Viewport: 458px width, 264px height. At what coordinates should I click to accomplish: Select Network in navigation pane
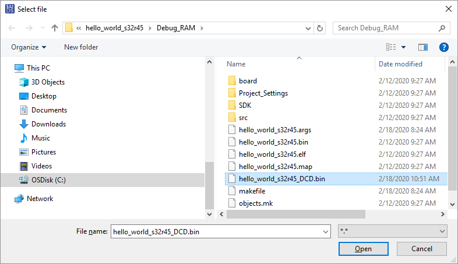click(x=40, y=199)
